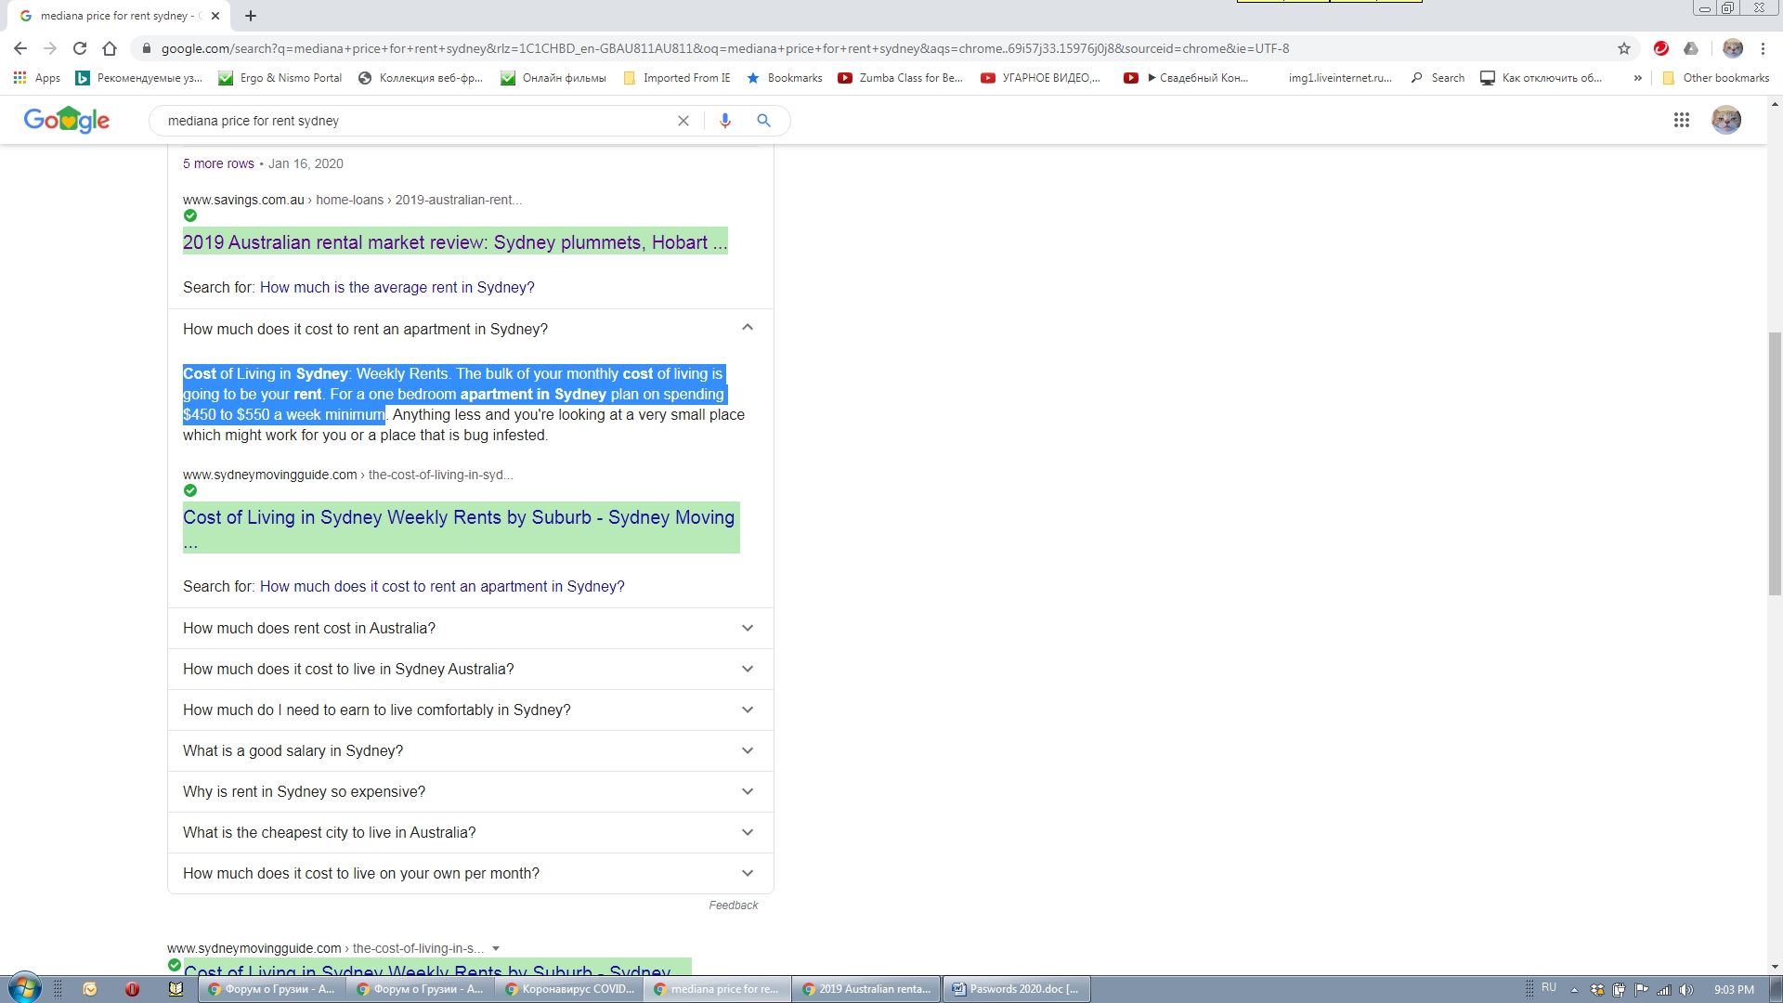This screenshot has height=1003, width=1783.
Task: Click the Google logo
Action: [67, 120]
